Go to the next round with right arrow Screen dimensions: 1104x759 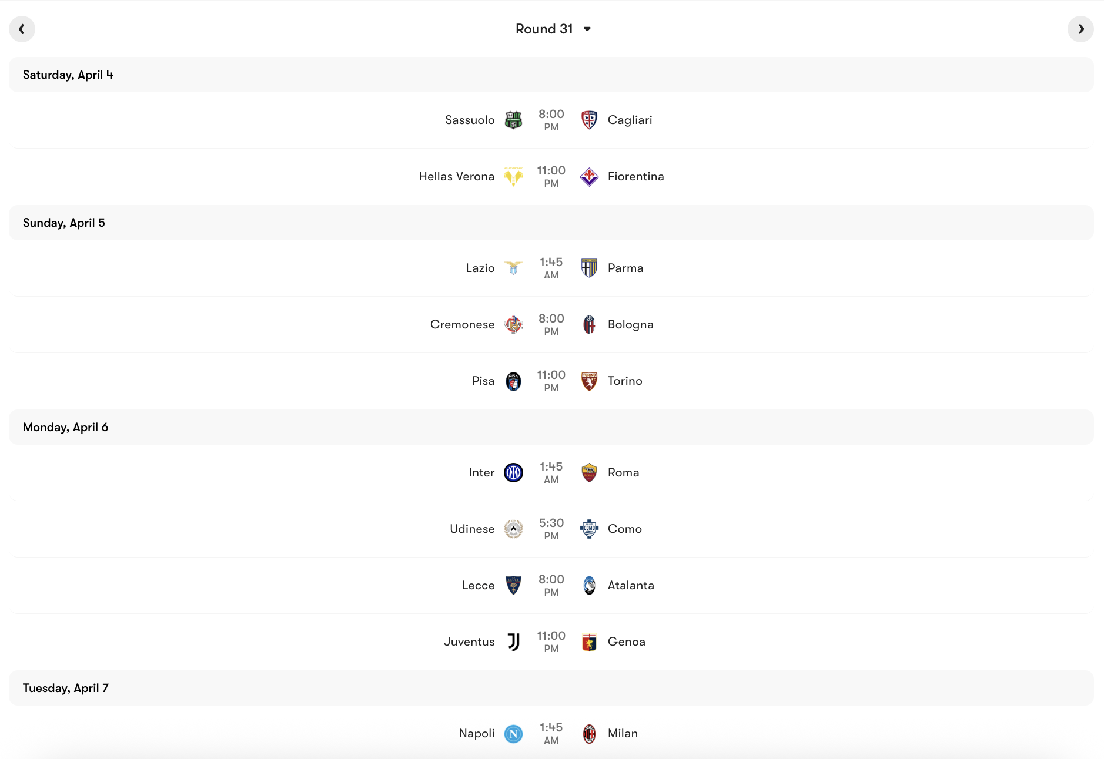tap(1082, 29)
